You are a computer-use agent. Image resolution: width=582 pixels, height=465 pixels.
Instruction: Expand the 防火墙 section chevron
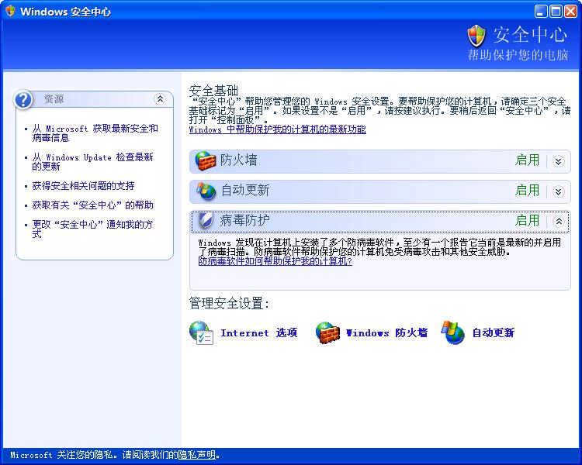[x=558, y=161]
